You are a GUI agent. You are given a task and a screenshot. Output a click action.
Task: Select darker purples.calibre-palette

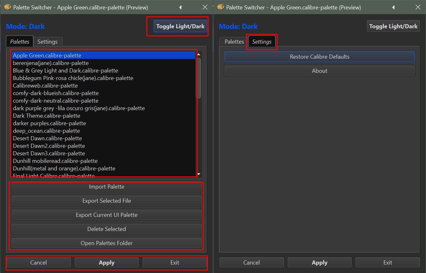104,123
